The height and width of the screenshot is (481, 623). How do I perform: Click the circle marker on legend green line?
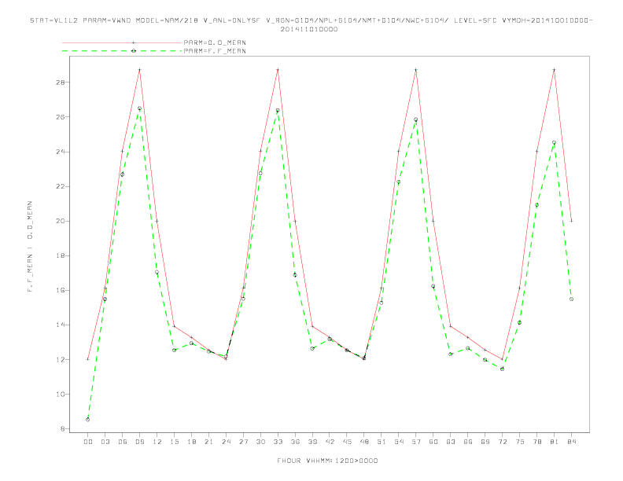pos(134,51)
